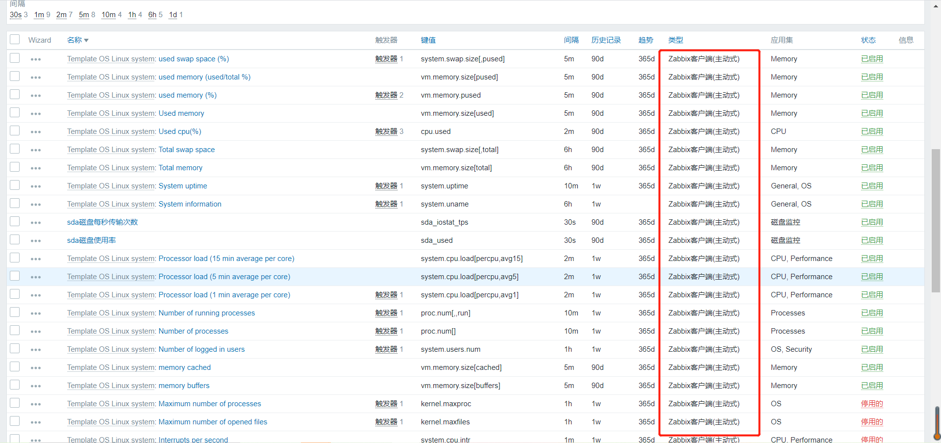Check the box for used swap space (%) item

(x=15, y=58)
